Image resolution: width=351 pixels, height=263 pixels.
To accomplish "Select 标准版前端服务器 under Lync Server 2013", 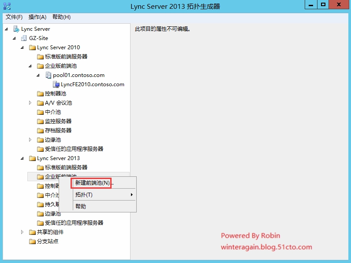I will point(66,168).
